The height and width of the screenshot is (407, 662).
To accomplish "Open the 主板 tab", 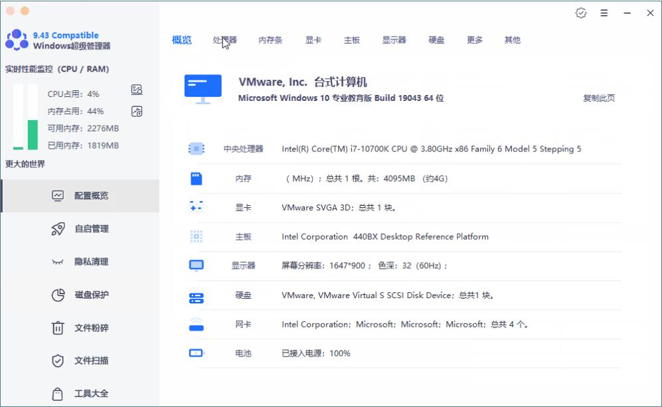I will pyautogui.click(x=352, y=40).
